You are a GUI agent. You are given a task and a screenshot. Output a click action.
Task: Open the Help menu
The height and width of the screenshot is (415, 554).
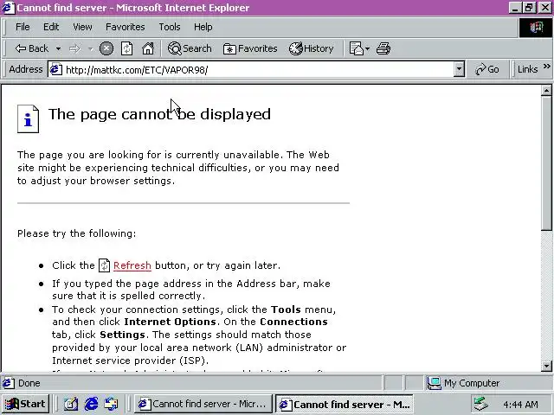tap(203, 27)
